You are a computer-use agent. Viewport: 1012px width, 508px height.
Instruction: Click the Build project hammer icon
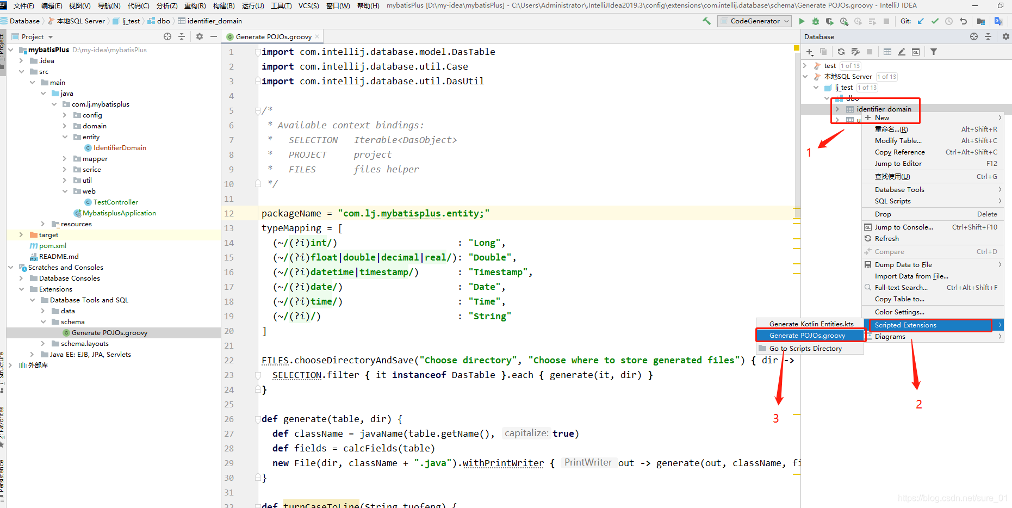706,21
